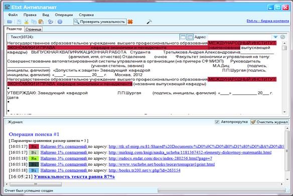The image size is (293, 196).
Task: Click the 'Текст(10724):' label
Action: click(22, 37)
